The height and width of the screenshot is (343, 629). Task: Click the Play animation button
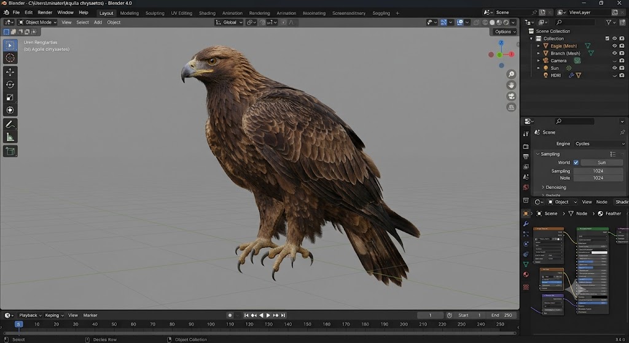pyautogui.click(x=268, y=315)
